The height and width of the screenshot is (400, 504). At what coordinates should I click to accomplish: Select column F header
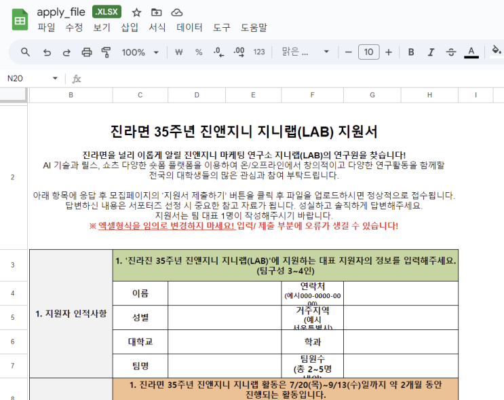(x=313, y=95)
